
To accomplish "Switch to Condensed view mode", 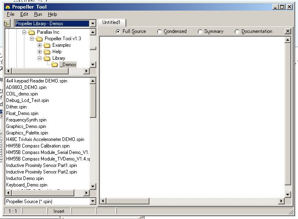I will coord(159,31).
